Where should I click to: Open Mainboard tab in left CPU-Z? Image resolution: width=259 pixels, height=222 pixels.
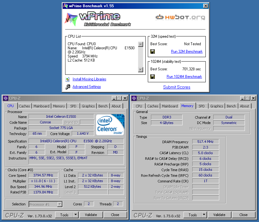[41, 106]
